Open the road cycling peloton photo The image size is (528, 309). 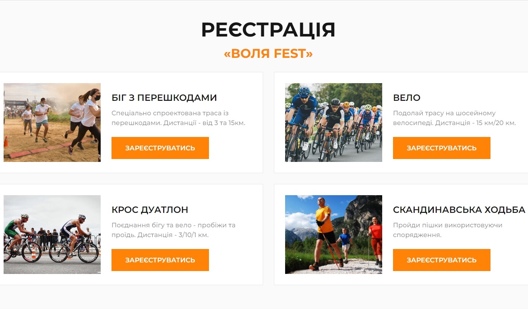point(333,123)
